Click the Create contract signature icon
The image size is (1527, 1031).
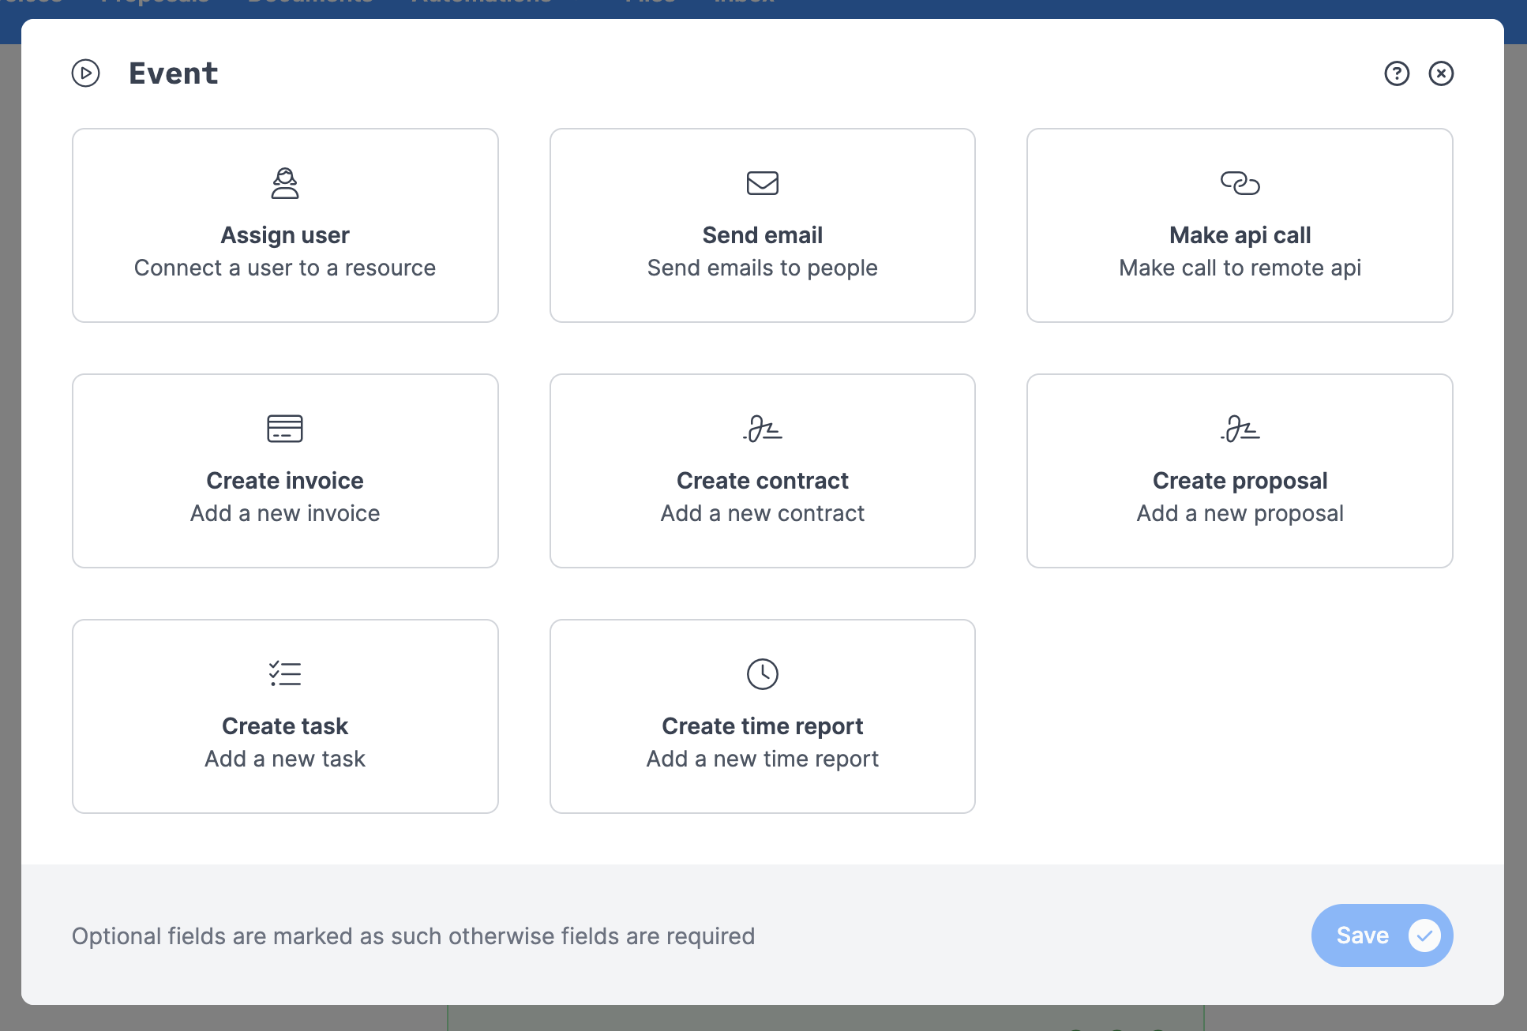(x=762, y=429)
